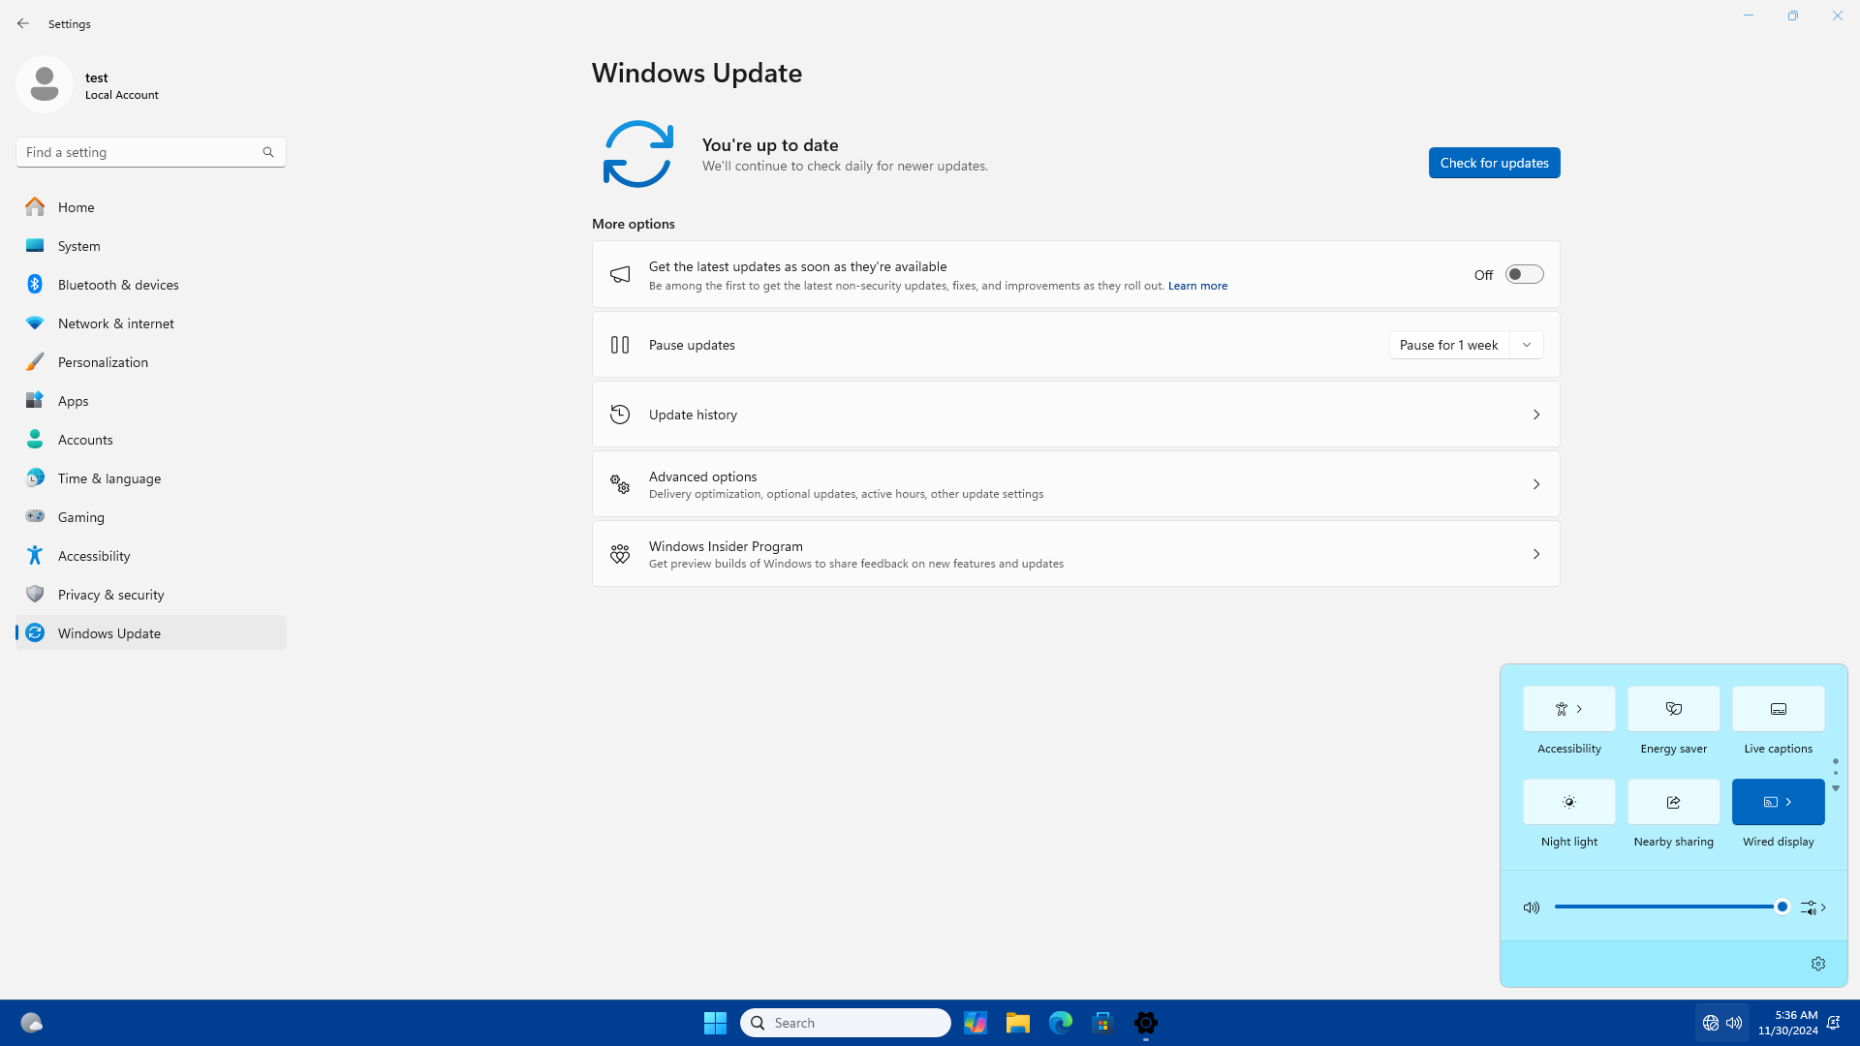
Task: Click Check for updates button
Action: pyautogui.click(x=1493, y=163)
